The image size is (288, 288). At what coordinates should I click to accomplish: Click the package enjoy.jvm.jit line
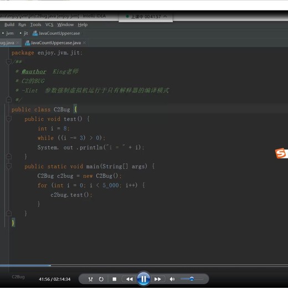[x=47, y=53]
